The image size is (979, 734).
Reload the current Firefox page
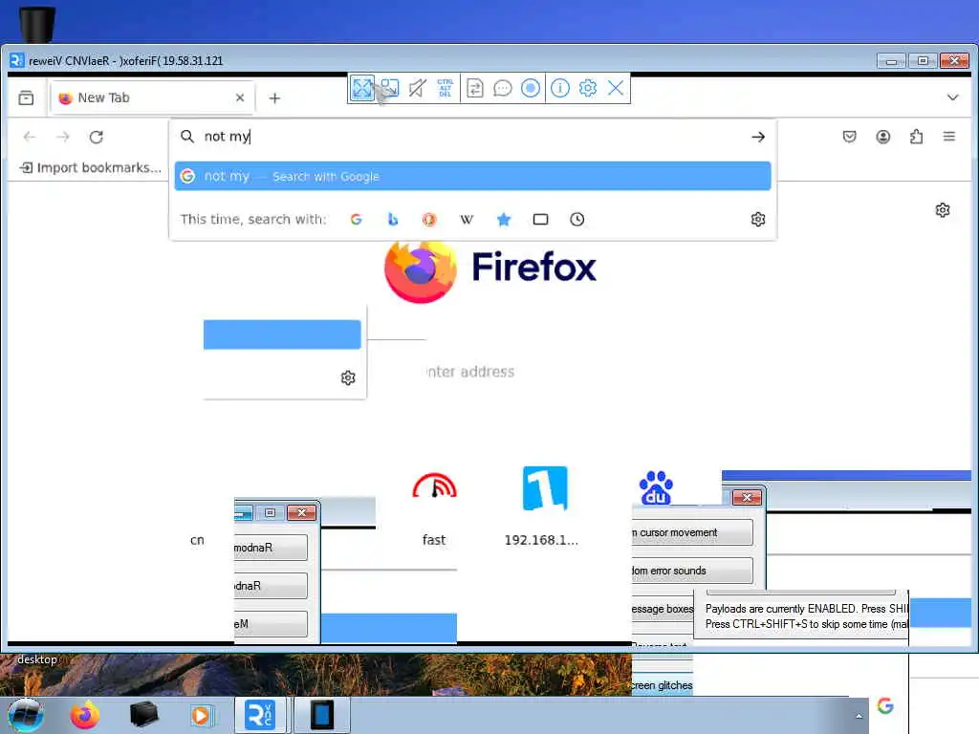(x=96, y=137)
